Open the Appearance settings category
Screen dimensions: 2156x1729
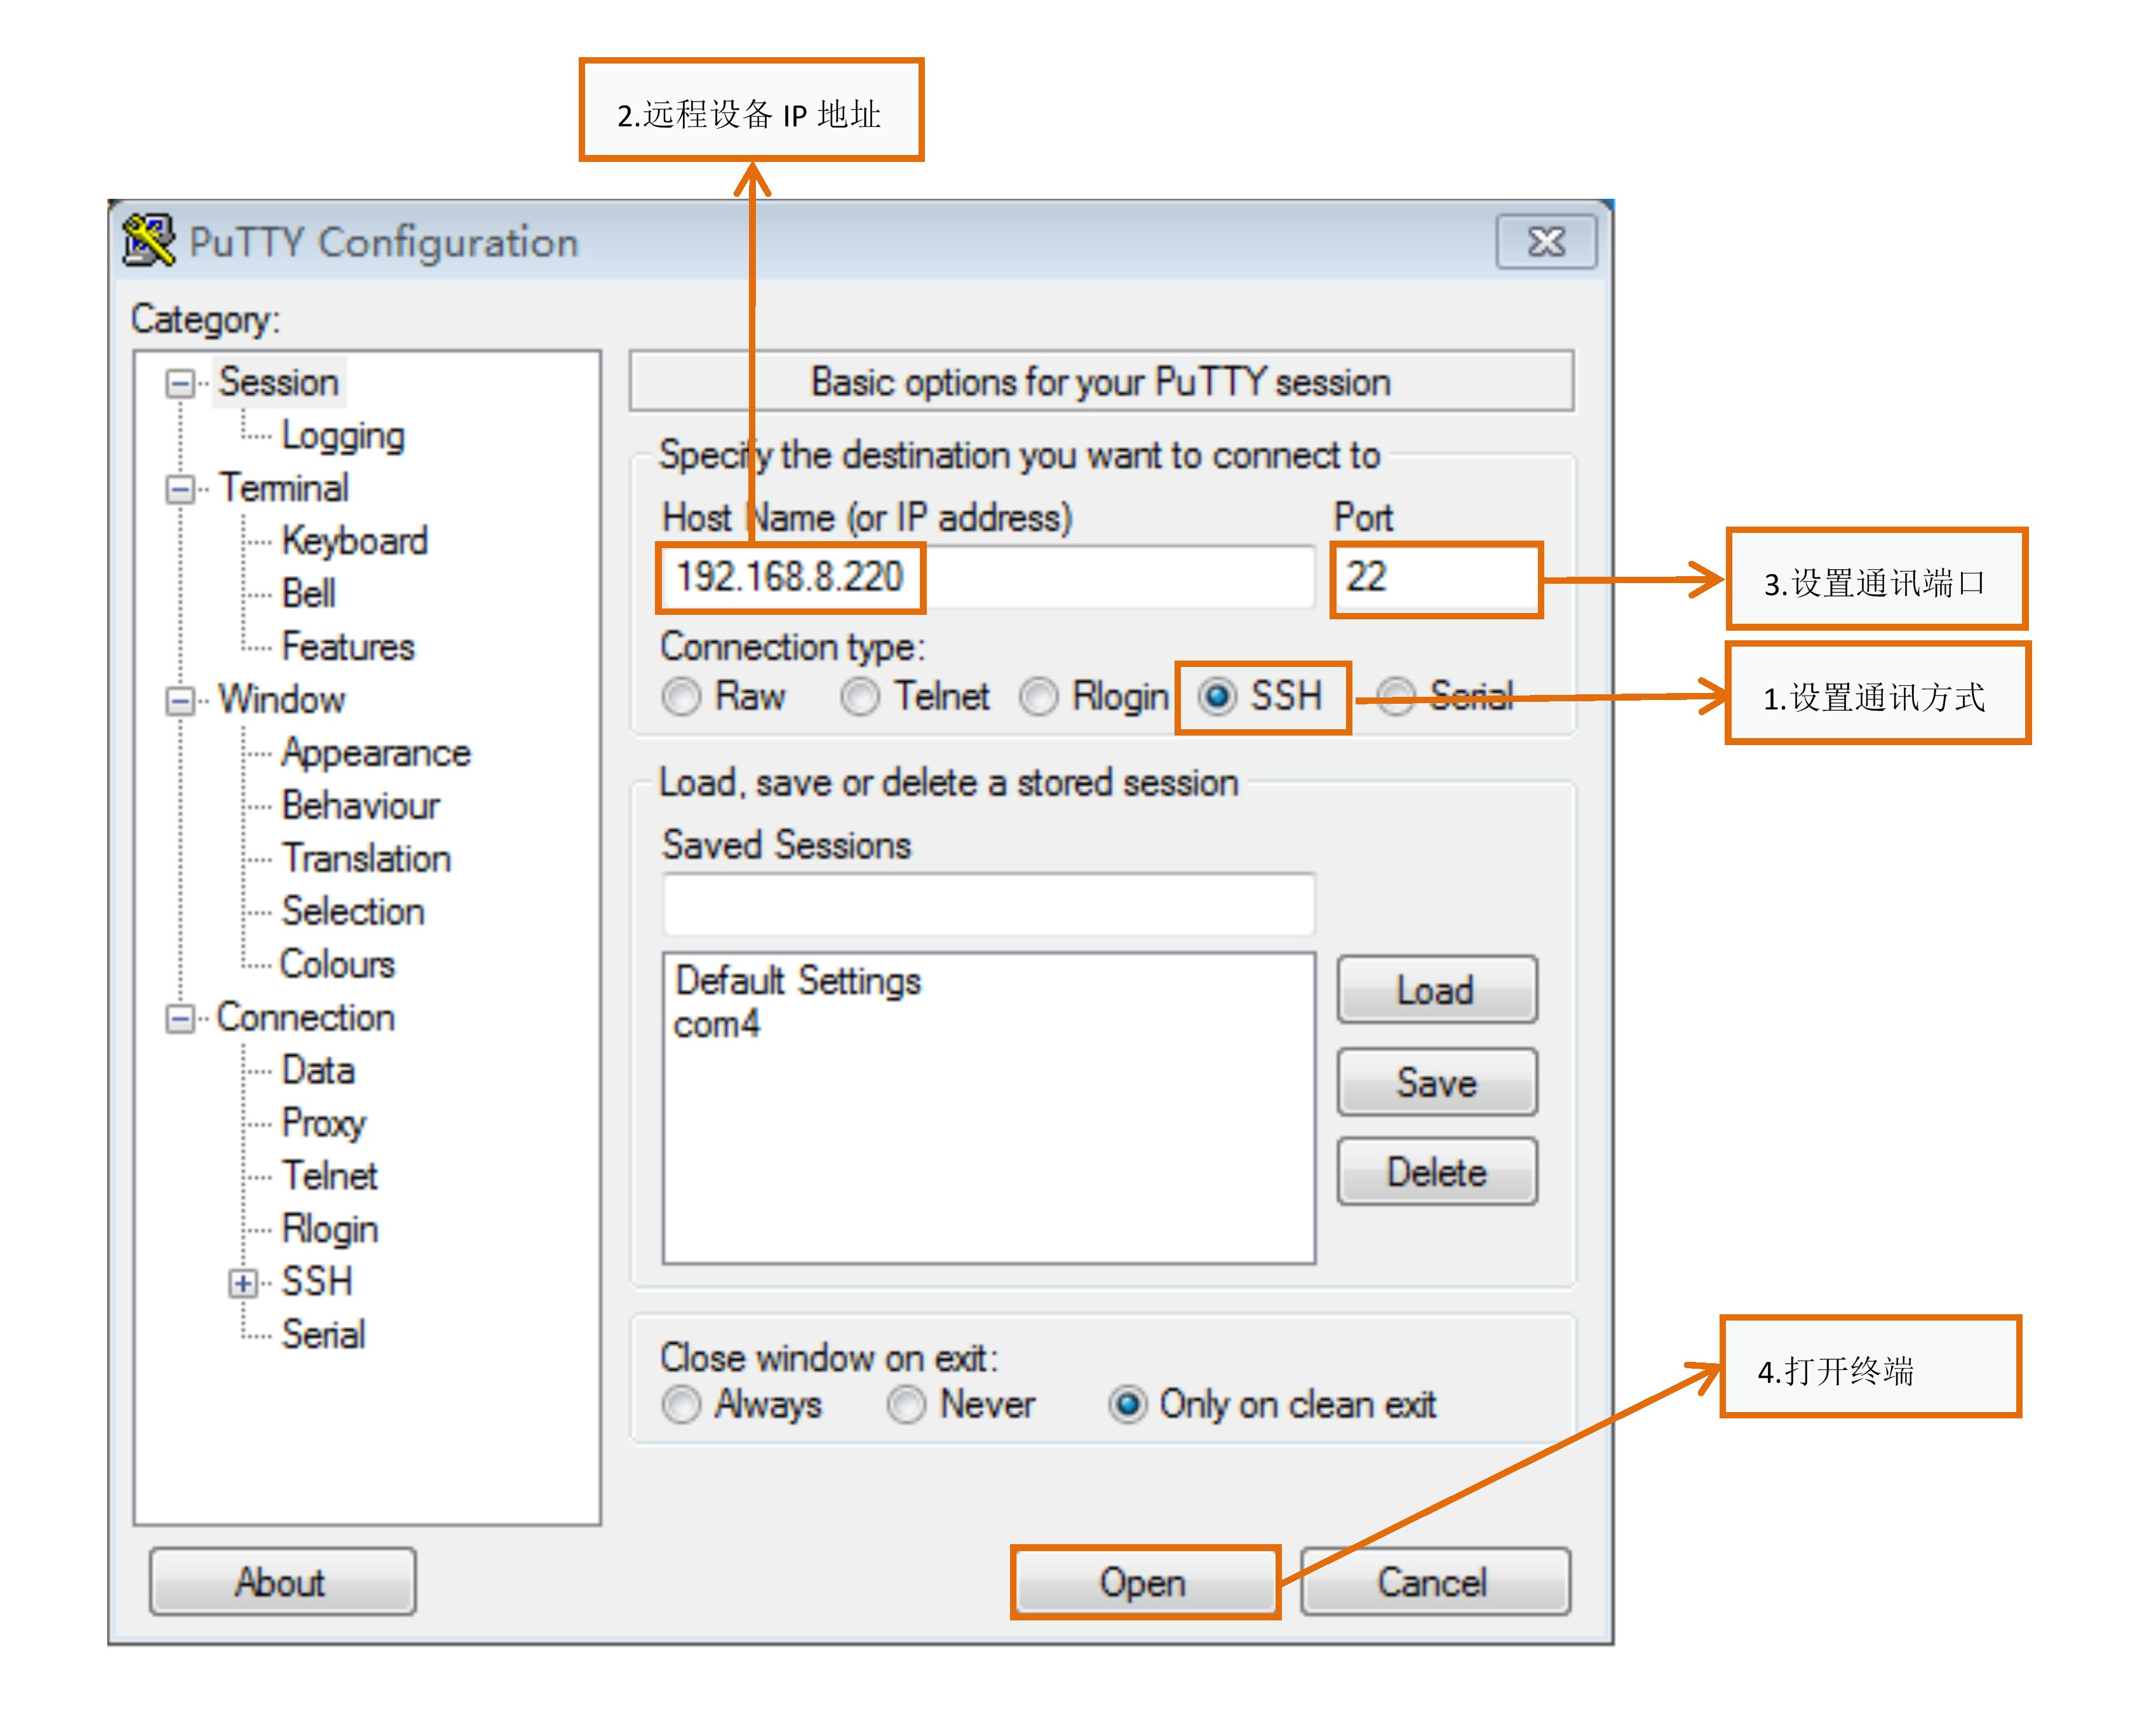375,753
